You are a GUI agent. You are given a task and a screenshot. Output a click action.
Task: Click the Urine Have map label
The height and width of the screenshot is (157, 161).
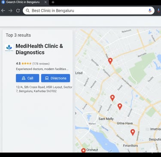click(x=125, y=123)
